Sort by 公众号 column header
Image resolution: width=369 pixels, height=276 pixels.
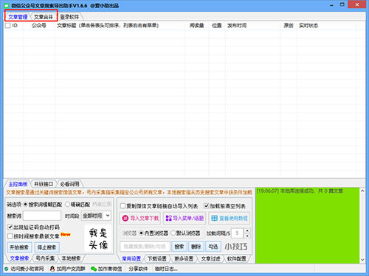tap(39, 26)
